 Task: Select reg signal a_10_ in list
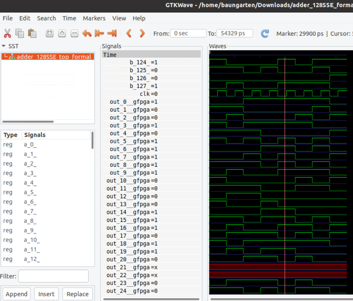pos(46,240)
